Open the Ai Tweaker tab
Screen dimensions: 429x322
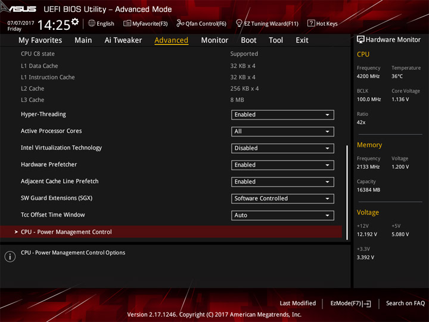pos(123,41)
